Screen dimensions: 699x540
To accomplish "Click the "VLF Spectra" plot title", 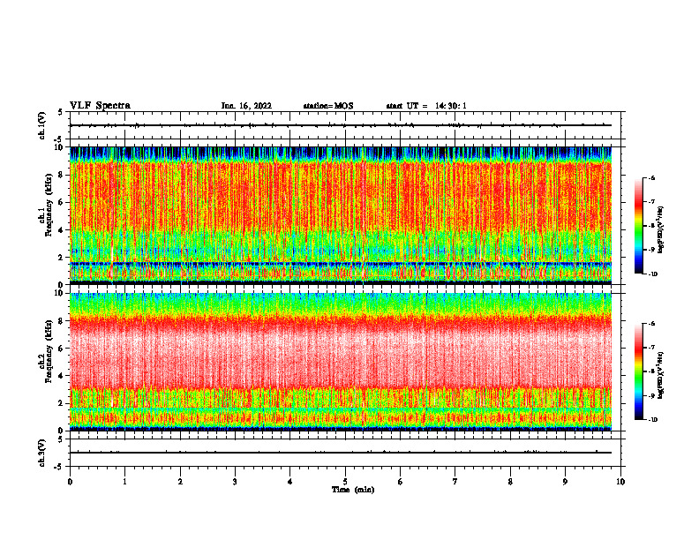I will 100,106.
